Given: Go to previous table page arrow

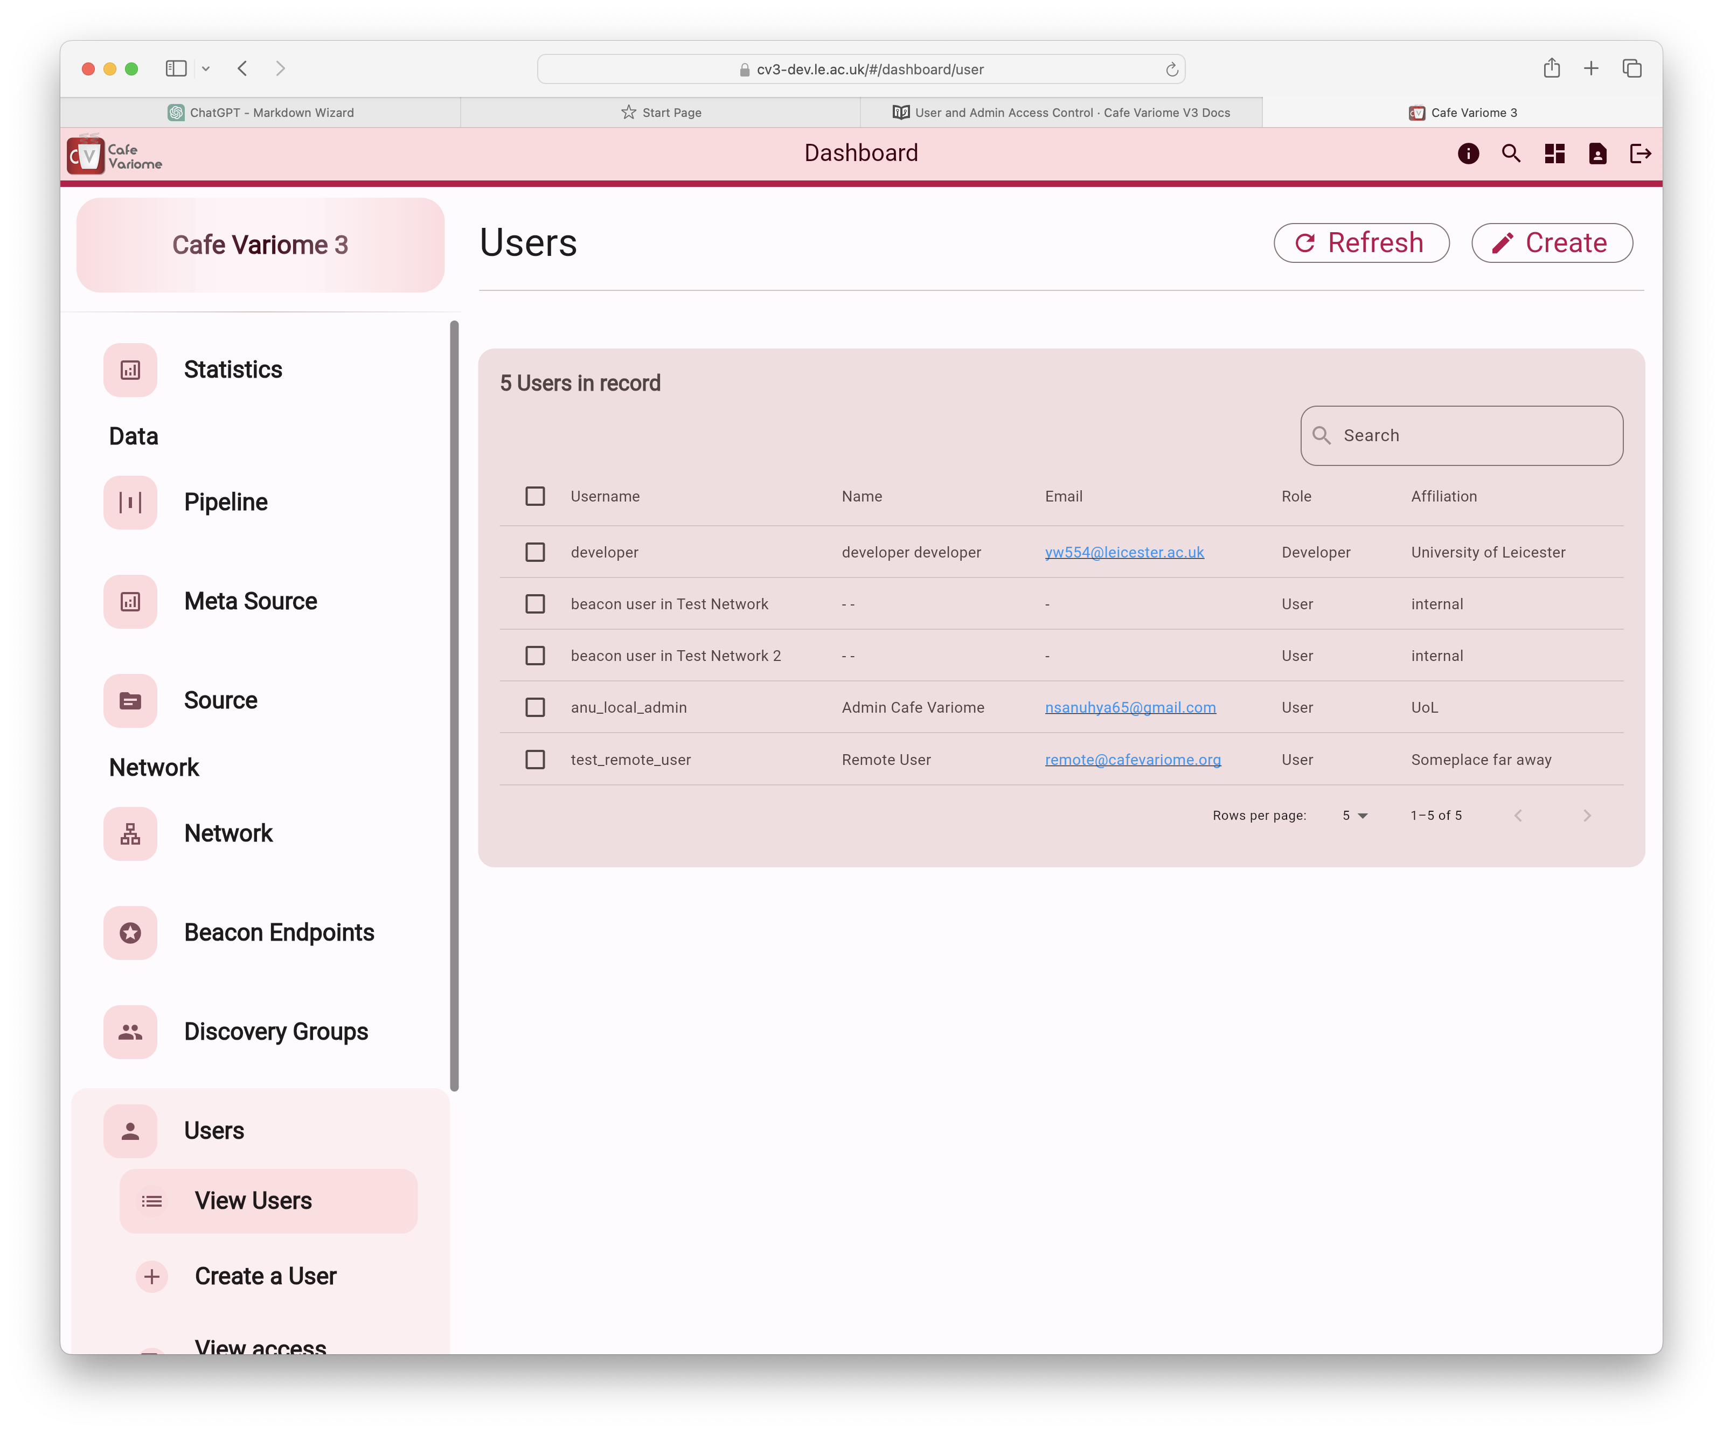Looking at the screenshot, I should tap(1518, 816).
